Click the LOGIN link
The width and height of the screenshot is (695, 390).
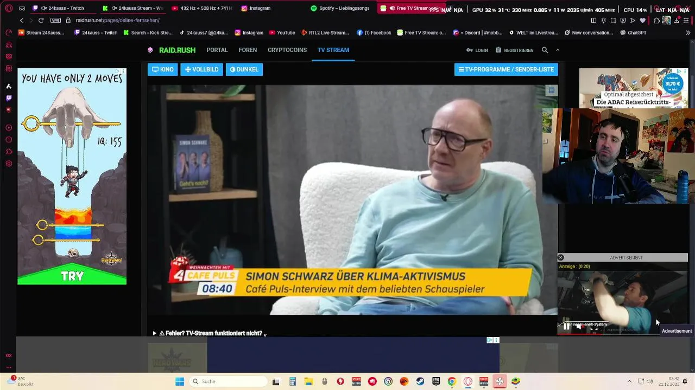pos(477,50)
